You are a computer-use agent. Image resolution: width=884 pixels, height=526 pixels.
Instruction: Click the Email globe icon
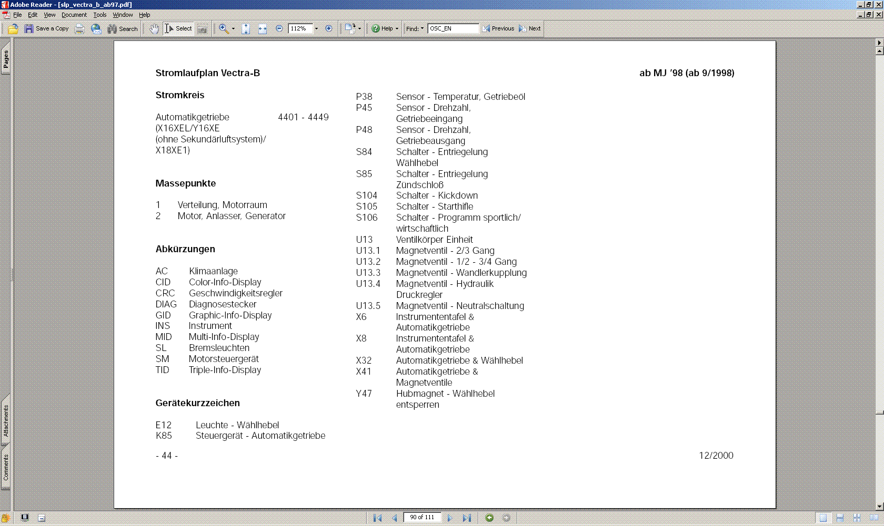pos(96,29)
